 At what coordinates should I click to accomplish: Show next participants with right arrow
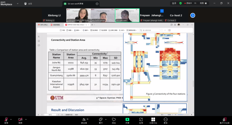tap(193, 15)
